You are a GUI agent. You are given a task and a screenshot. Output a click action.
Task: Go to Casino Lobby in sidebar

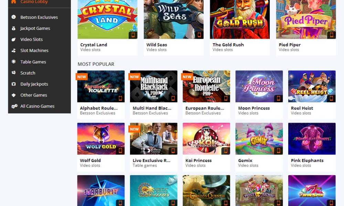[x=34, y=2]
